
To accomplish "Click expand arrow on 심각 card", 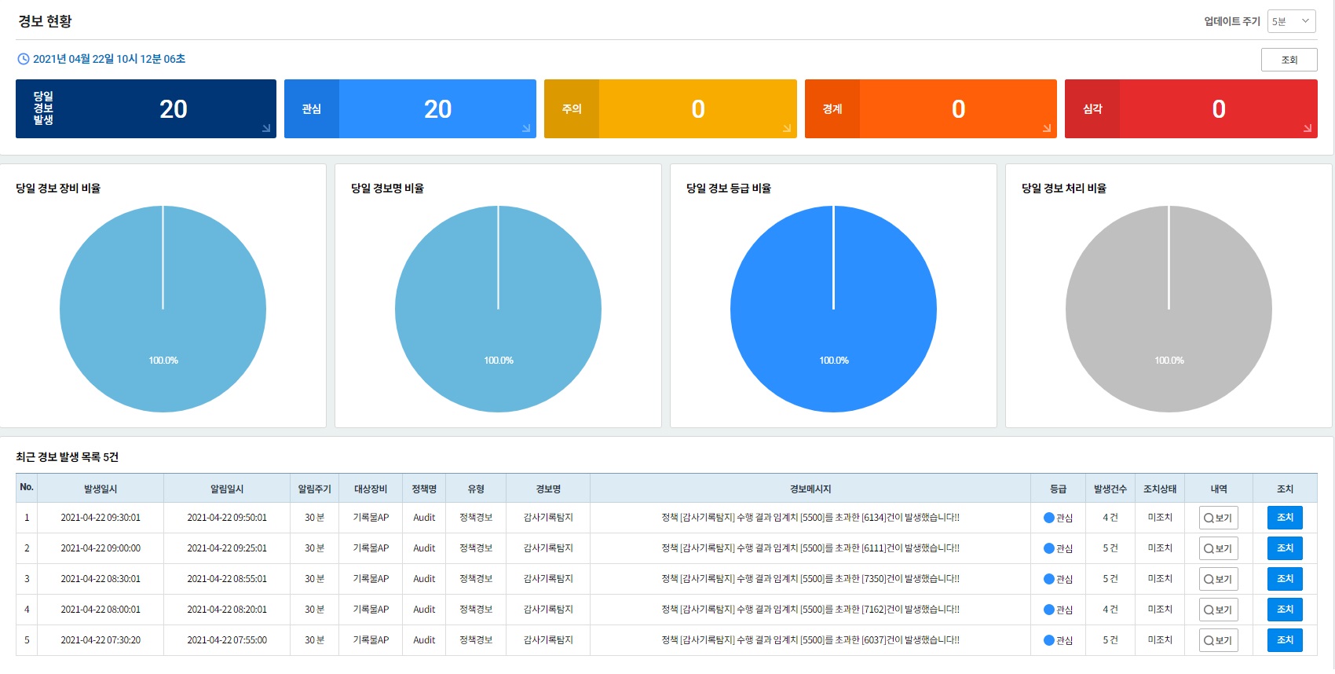I will 1308,128.
